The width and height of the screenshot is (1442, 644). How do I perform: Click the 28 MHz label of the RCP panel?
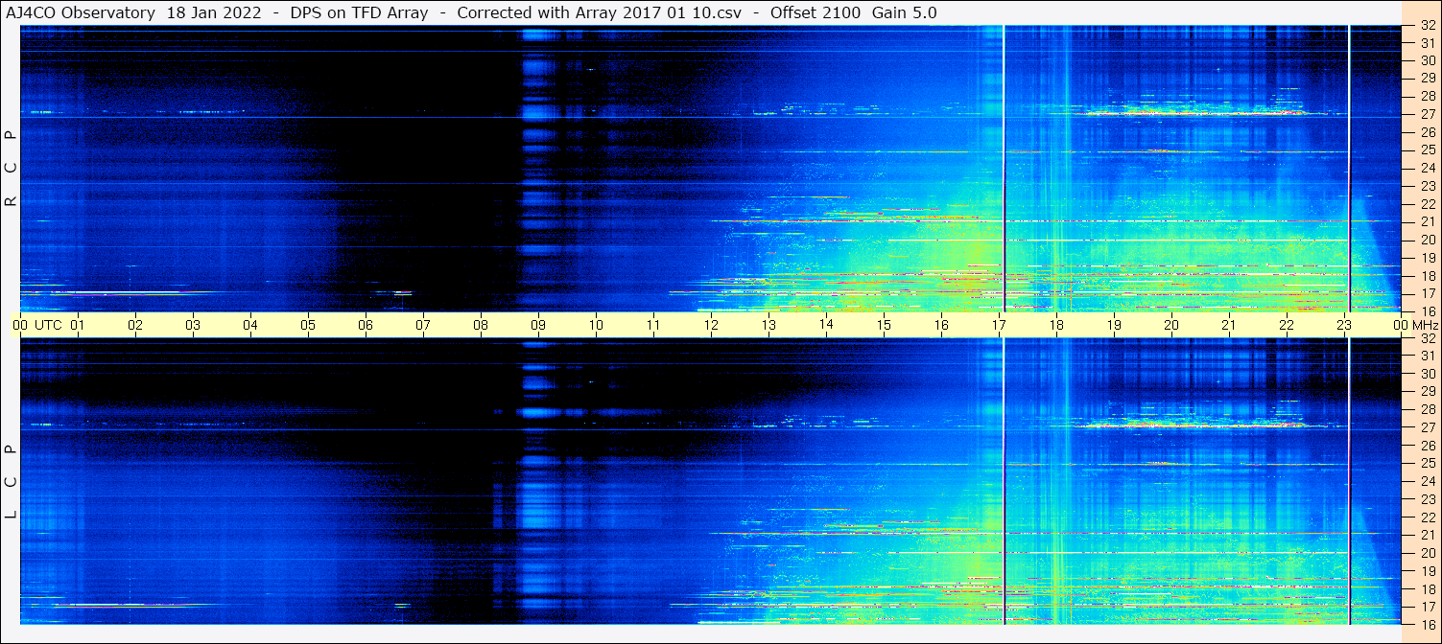coord(1427,97)
